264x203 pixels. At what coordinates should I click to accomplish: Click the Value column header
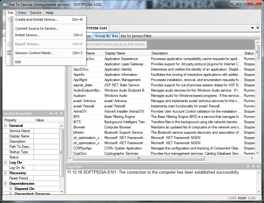[x=49, y=120]
